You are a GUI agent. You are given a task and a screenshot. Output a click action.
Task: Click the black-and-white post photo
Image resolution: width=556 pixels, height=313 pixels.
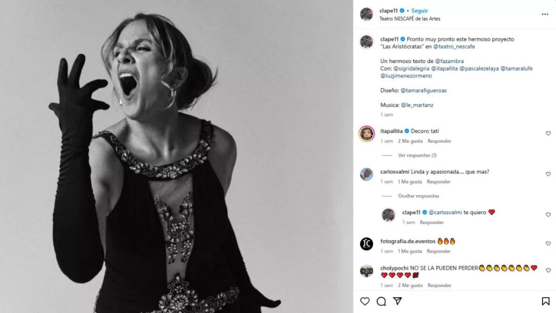pos(176,156)
